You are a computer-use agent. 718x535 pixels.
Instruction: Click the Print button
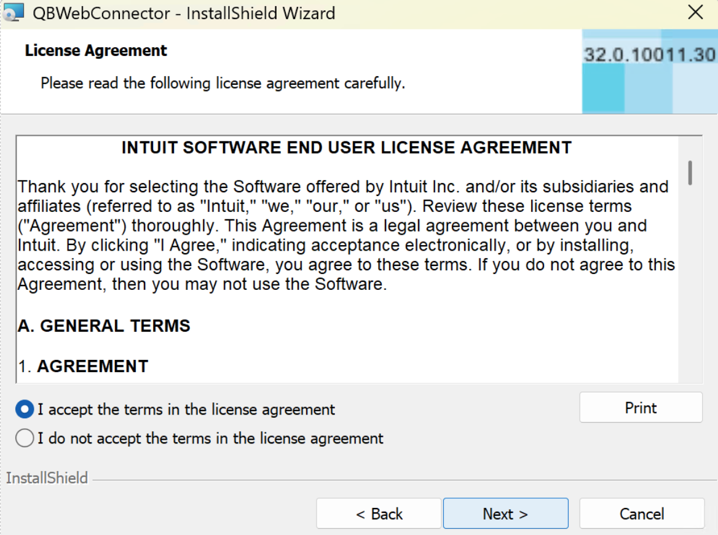[x=641, y=407]
